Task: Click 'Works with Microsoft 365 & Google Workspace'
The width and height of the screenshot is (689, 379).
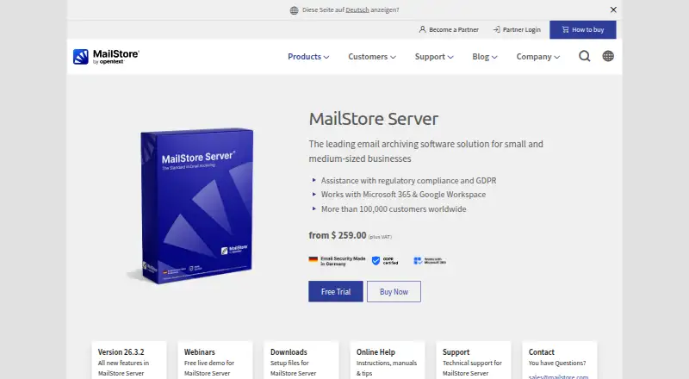Action: click(x=403, y=195)
